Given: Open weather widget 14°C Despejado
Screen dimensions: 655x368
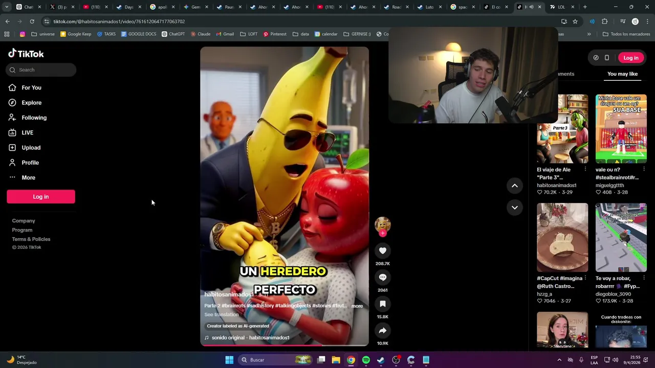Looking at the screenshot, I should 21,360.
